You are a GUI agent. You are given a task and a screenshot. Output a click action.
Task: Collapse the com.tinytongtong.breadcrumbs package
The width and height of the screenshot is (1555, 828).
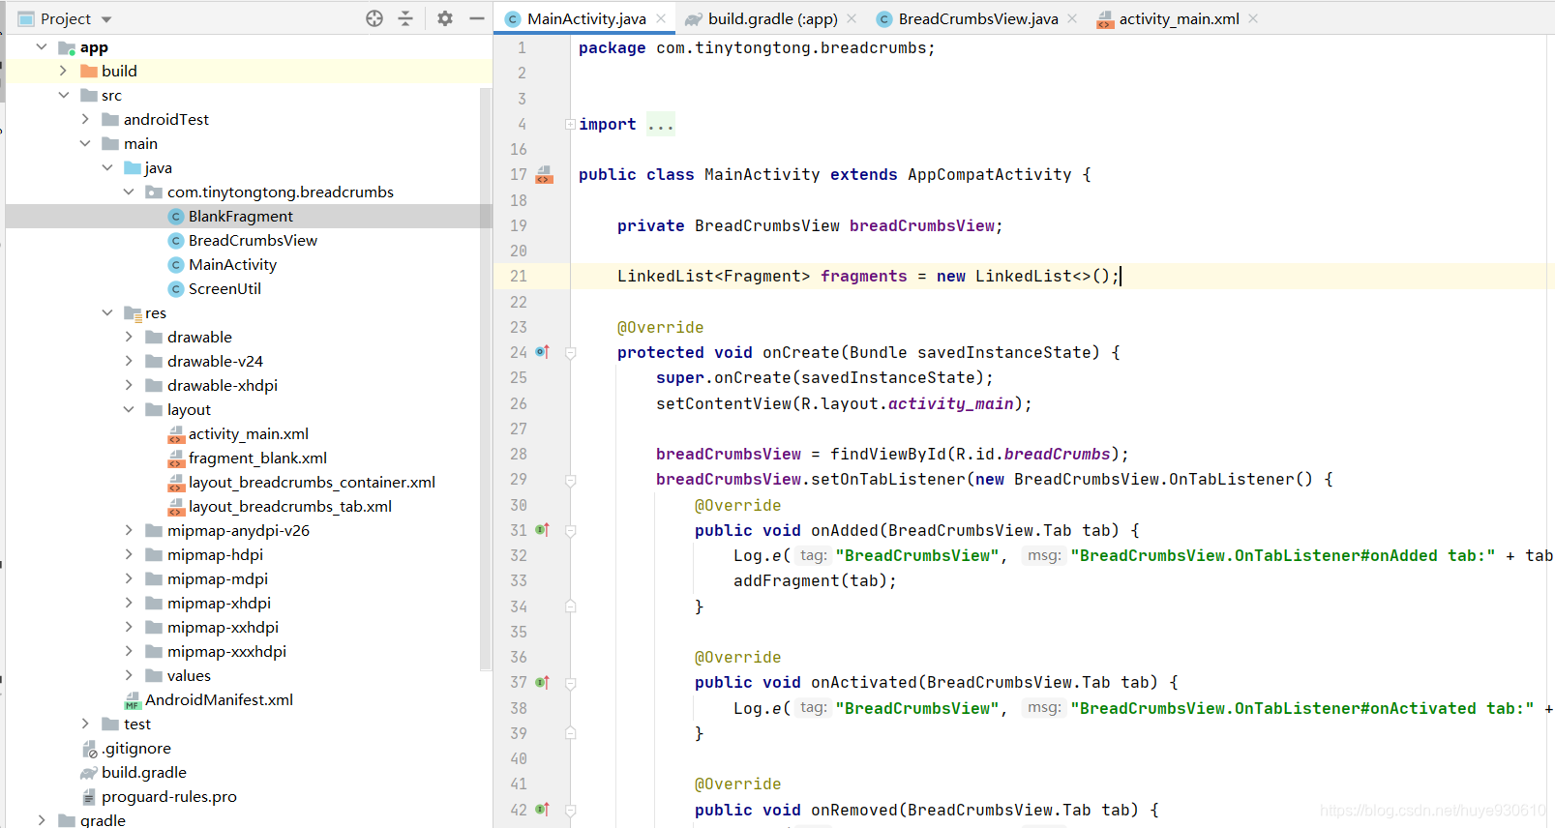[129, 192]
